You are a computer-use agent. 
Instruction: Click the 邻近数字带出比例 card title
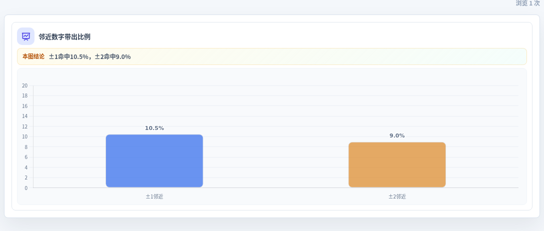coord(64,37)
